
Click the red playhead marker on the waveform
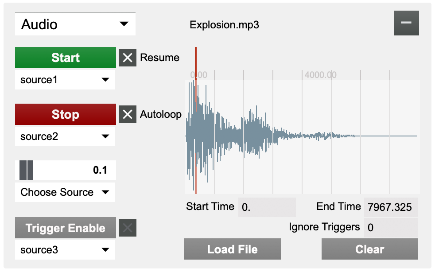(196, 120)
